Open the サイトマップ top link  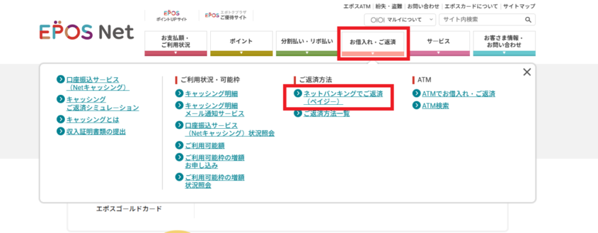tap(519, 6)
